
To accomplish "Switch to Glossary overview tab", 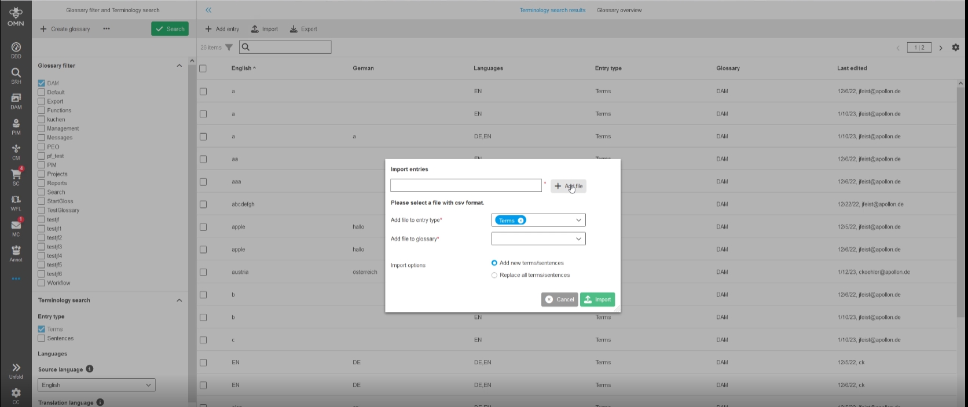I will click(619, 10).
